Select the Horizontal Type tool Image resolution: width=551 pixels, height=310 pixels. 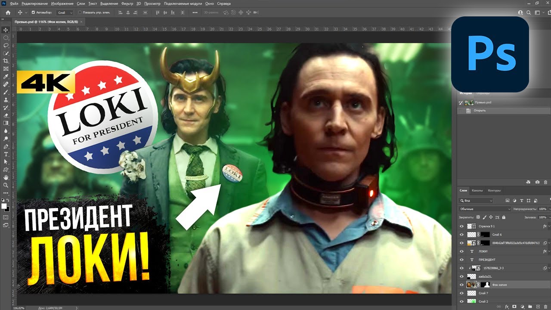click(6, 154)
